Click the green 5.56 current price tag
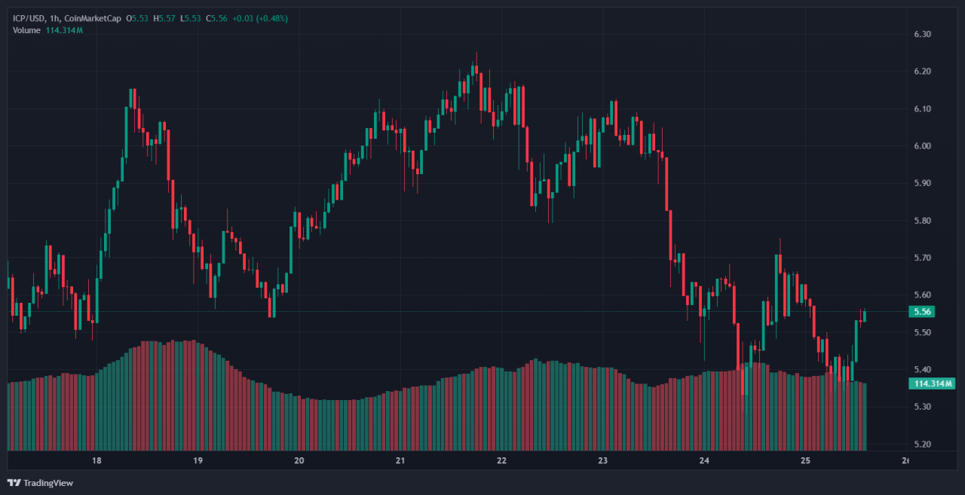 pyautogui.click(x=924, y=311)
